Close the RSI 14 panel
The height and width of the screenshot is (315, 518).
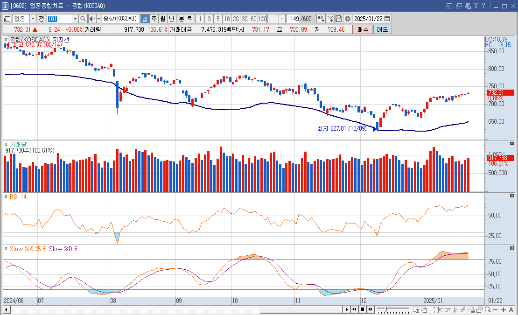512,196
